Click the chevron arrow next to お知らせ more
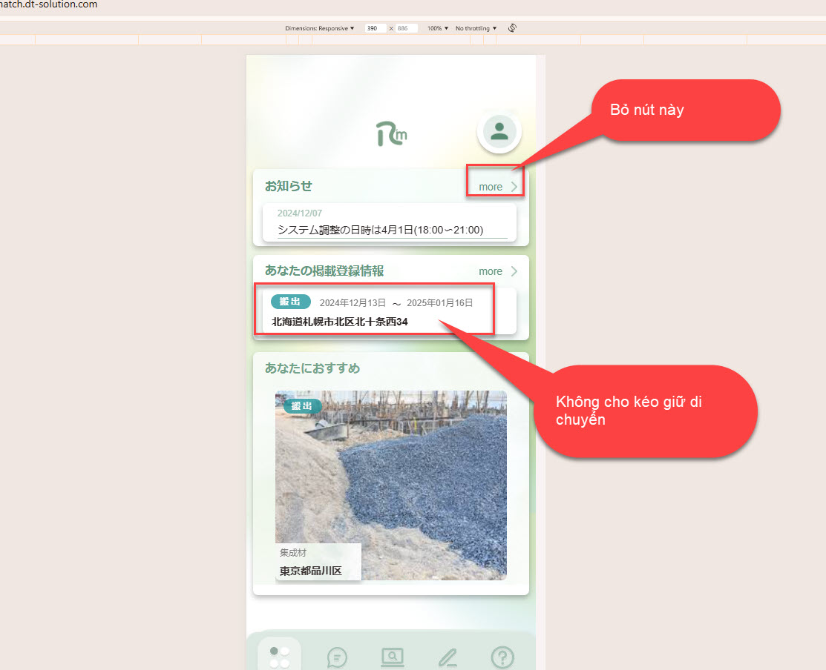826x670 pixels. pos(514,187)
